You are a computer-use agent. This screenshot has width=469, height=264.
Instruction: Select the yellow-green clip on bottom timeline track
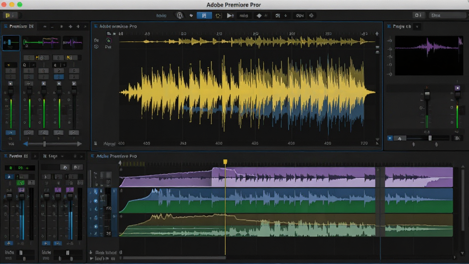pos(286,225)
